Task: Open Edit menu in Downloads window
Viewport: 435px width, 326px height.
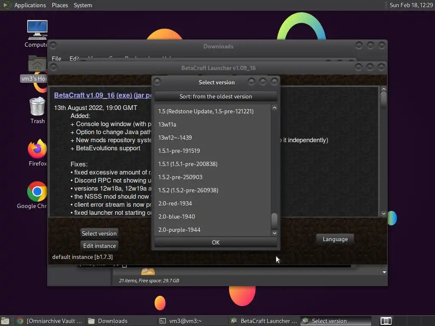Action: point(74,59)
